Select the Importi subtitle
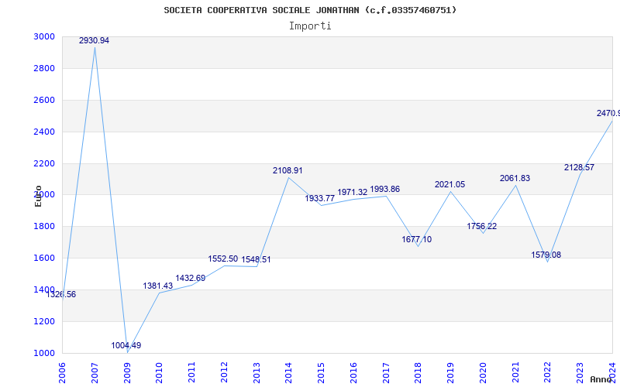 tap(310, 26)
